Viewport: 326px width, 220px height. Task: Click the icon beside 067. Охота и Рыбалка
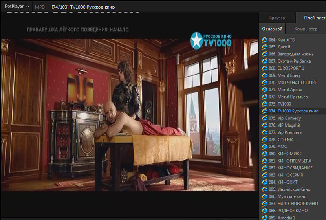click(x=264, y=61)
